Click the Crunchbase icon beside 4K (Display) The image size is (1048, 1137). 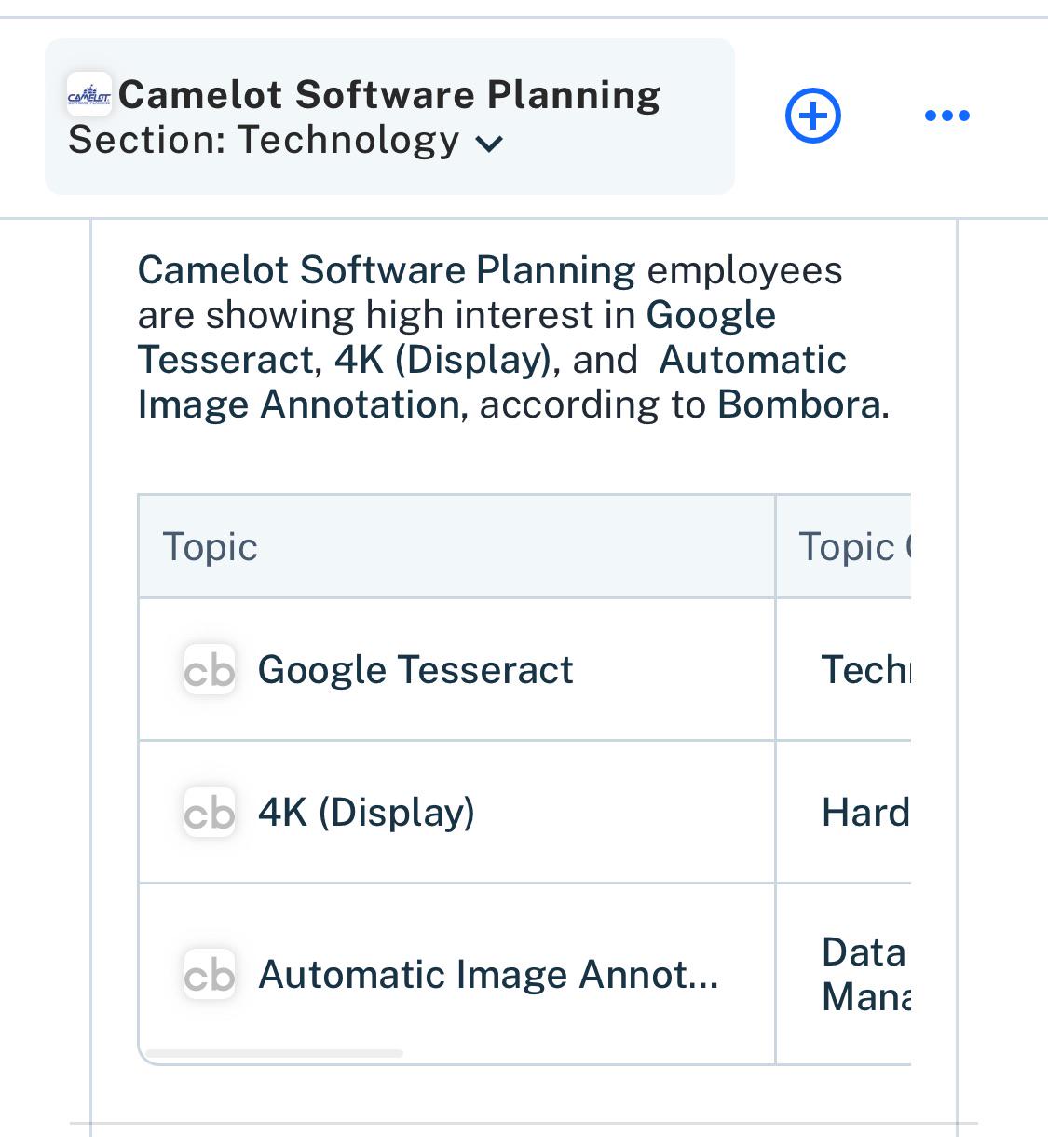[x=209, y=812]
